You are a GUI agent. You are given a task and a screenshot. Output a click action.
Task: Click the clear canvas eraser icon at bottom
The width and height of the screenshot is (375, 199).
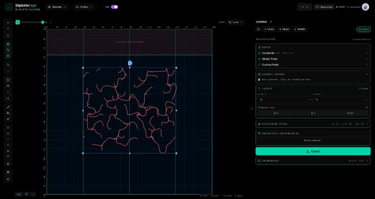[8, 179]
